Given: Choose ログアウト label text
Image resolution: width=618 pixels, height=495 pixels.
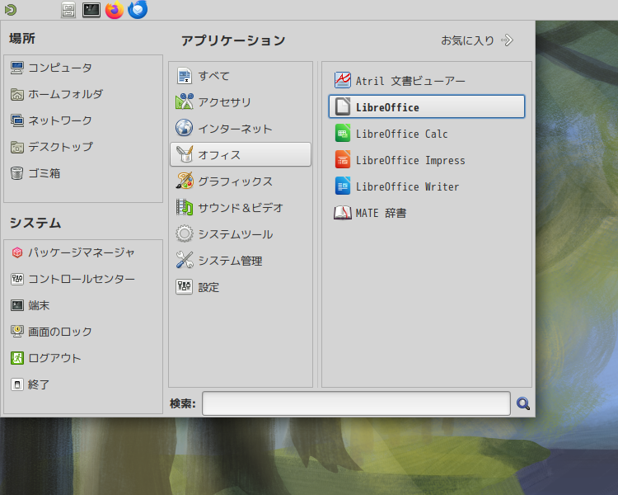Looking at the screenshot, I should [x=54, y=358].
